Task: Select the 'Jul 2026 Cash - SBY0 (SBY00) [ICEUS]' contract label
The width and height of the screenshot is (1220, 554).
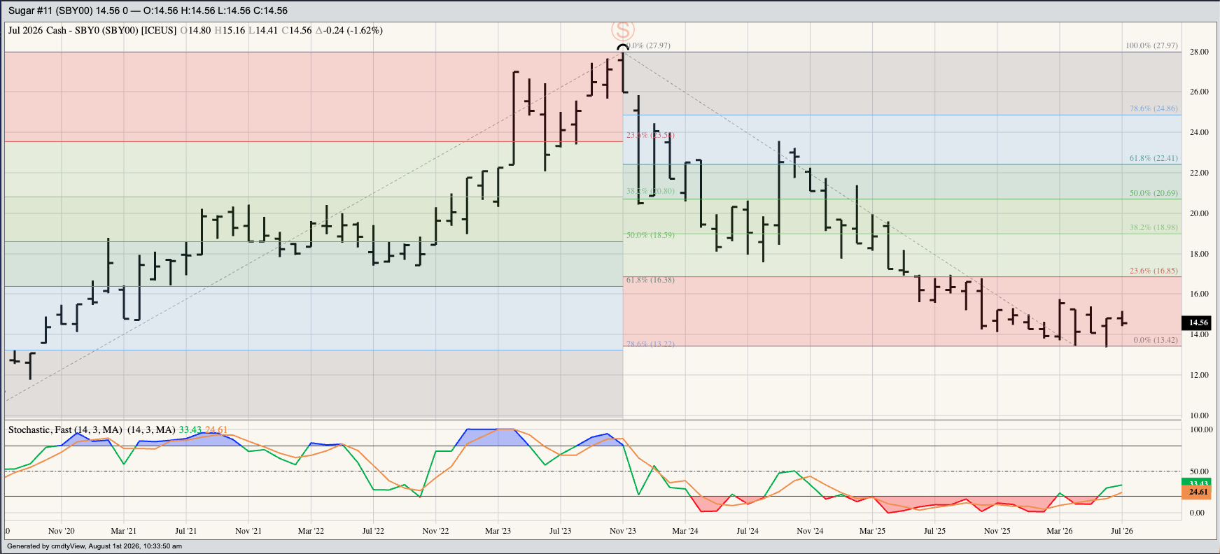Action: click(x=92, y=30)
